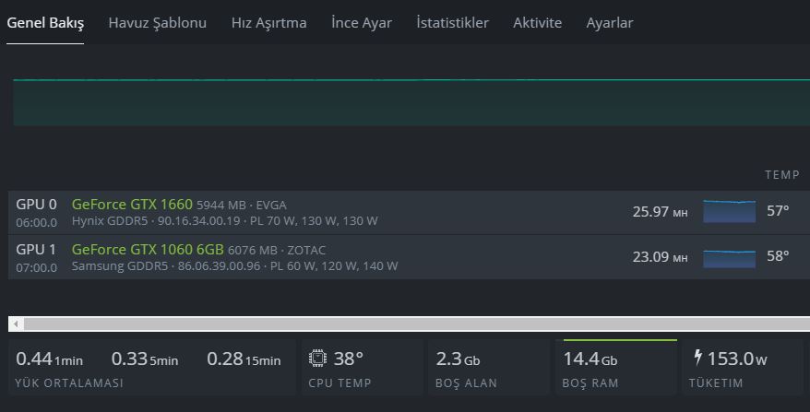Screen dimensions: 810x412
Task: Open the Ayarlar tab
Action: (x=610, y=23)
